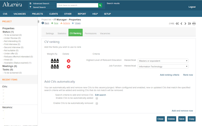Click the Edit search link

pos(100,95)
